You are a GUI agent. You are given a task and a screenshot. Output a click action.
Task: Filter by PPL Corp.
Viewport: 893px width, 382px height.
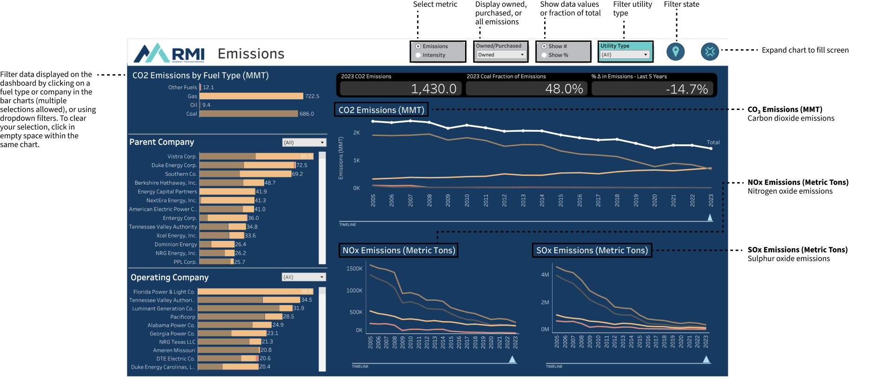(x=217, y=262)
